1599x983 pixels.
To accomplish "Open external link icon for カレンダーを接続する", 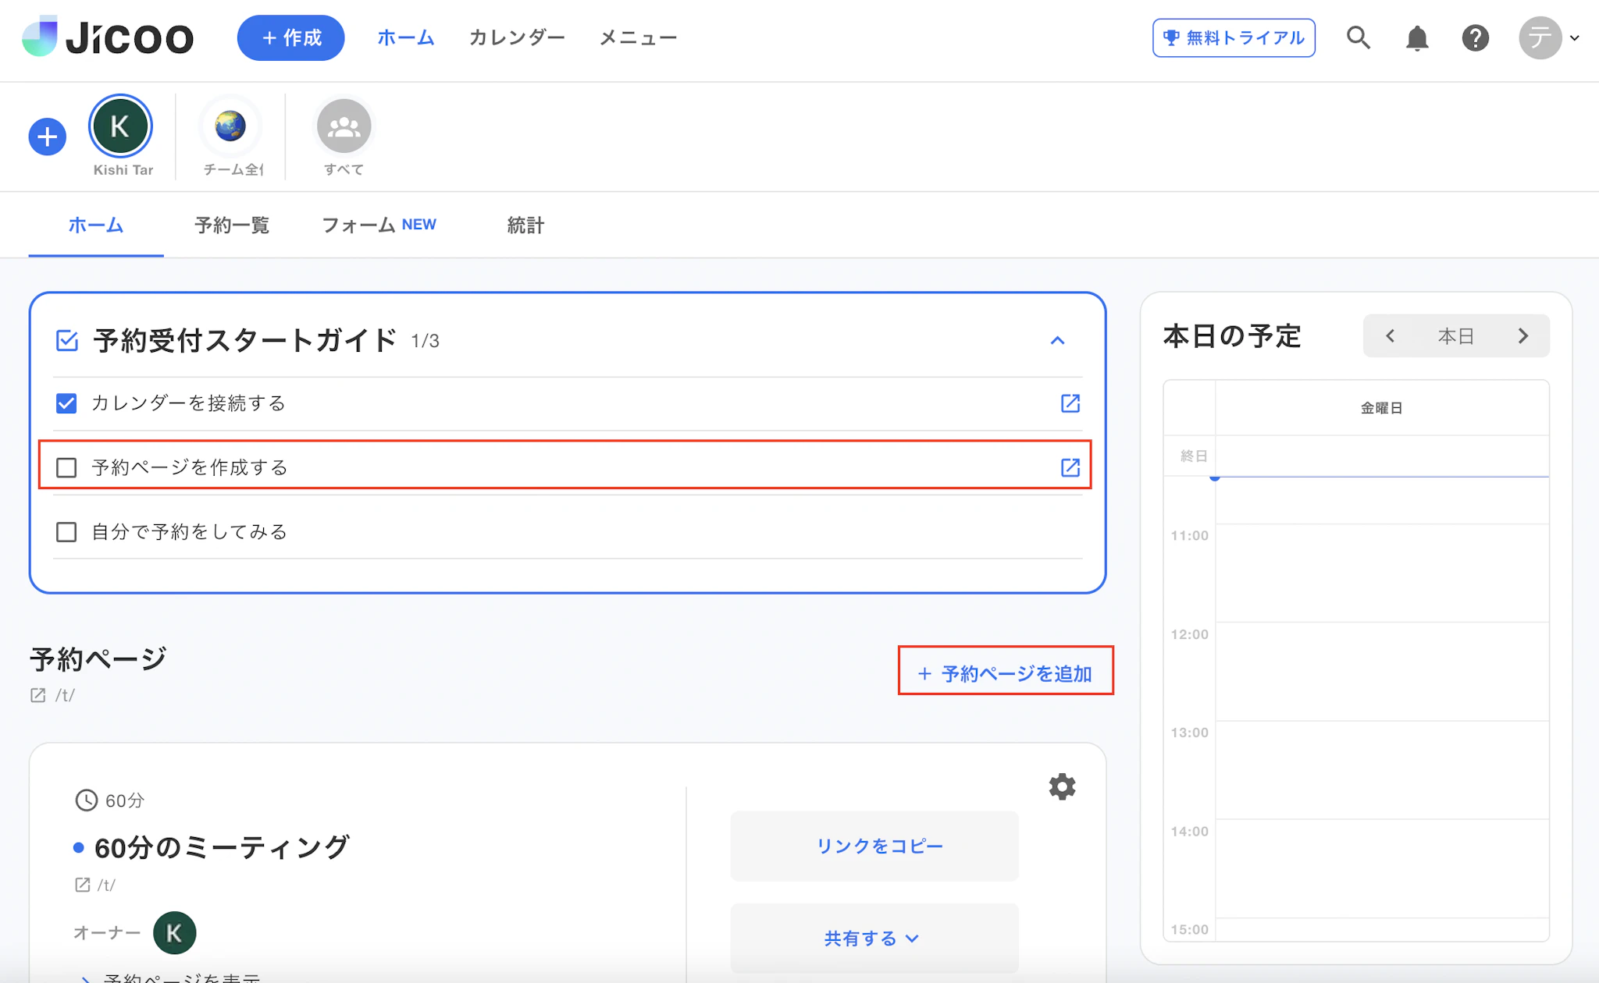I will (x=1070, y=403).
